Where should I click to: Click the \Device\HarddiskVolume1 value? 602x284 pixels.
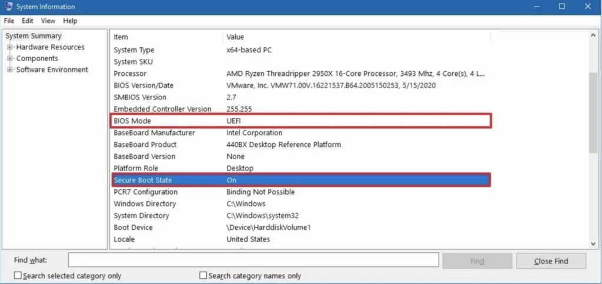click(x=268, y=228)
